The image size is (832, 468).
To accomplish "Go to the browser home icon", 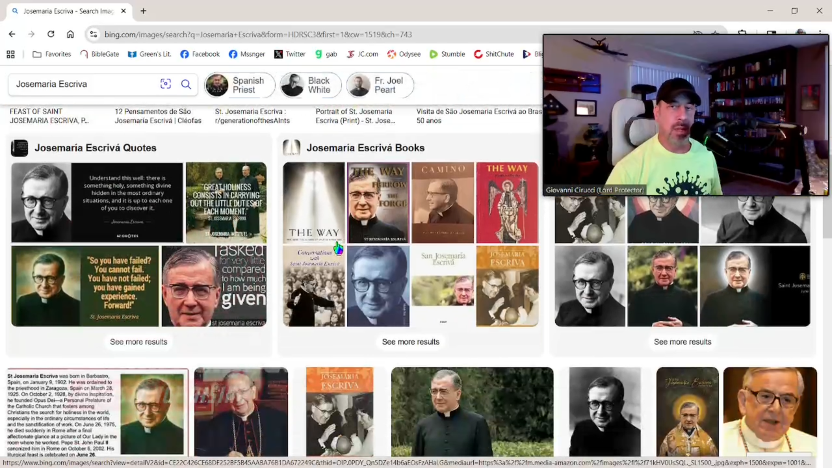I will (x=70, y=34).
